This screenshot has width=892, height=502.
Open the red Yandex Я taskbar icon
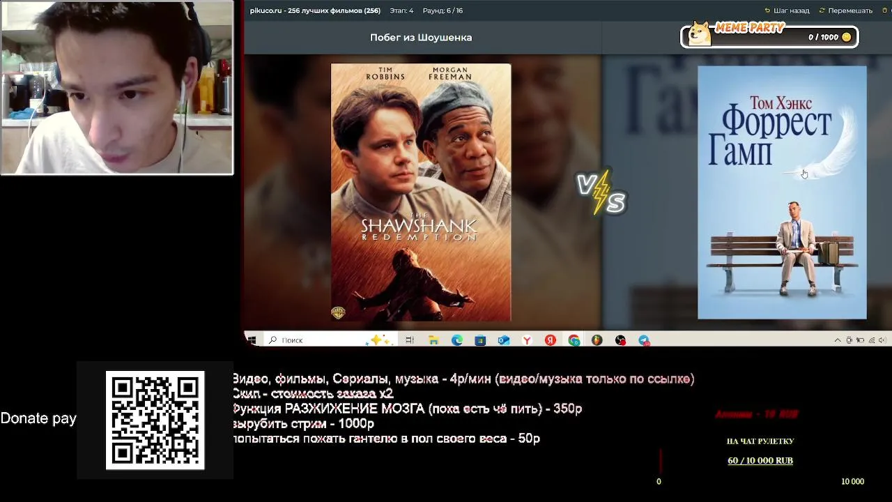(x=551, y=340)
